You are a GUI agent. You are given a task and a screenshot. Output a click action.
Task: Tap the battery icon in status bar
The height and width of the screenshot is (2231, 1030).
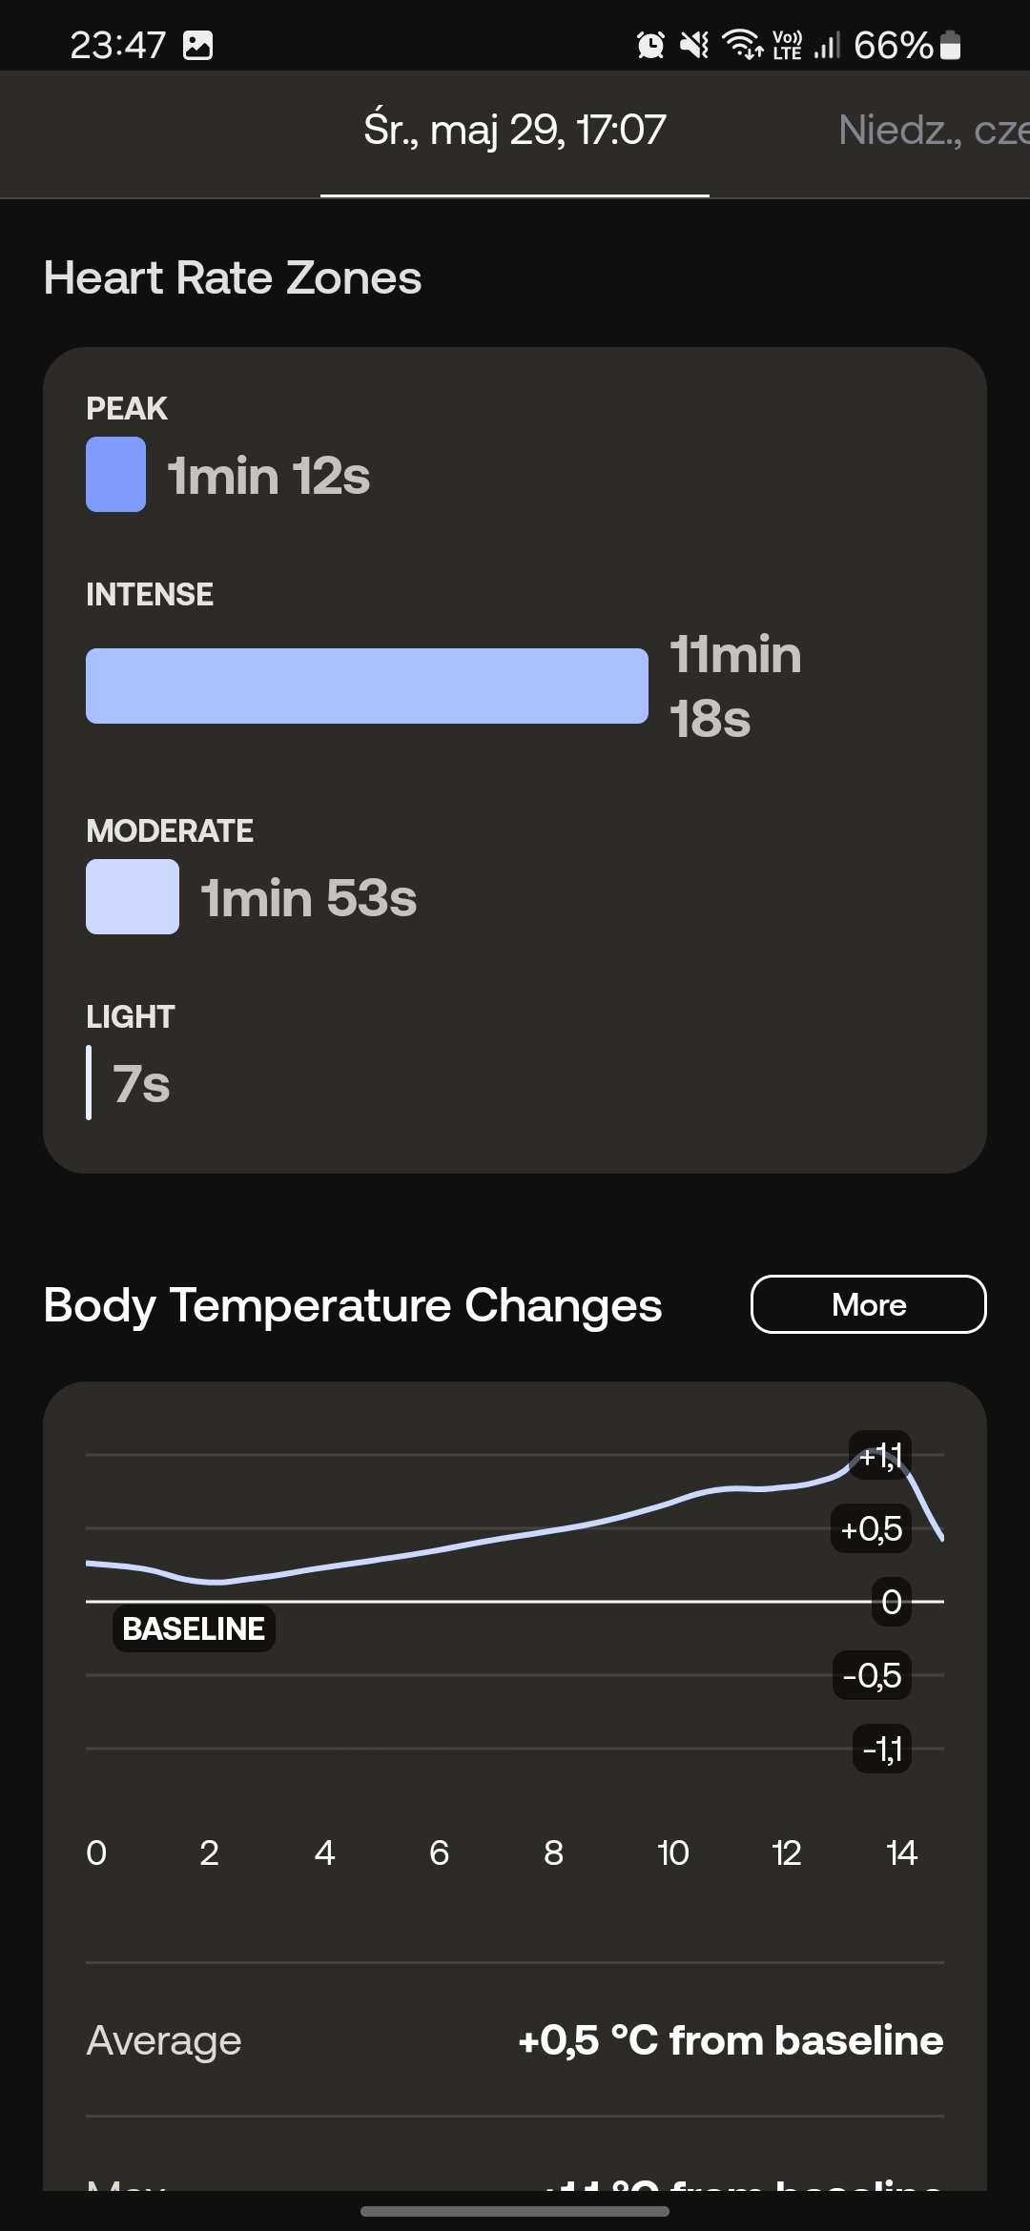coord(950,45)
